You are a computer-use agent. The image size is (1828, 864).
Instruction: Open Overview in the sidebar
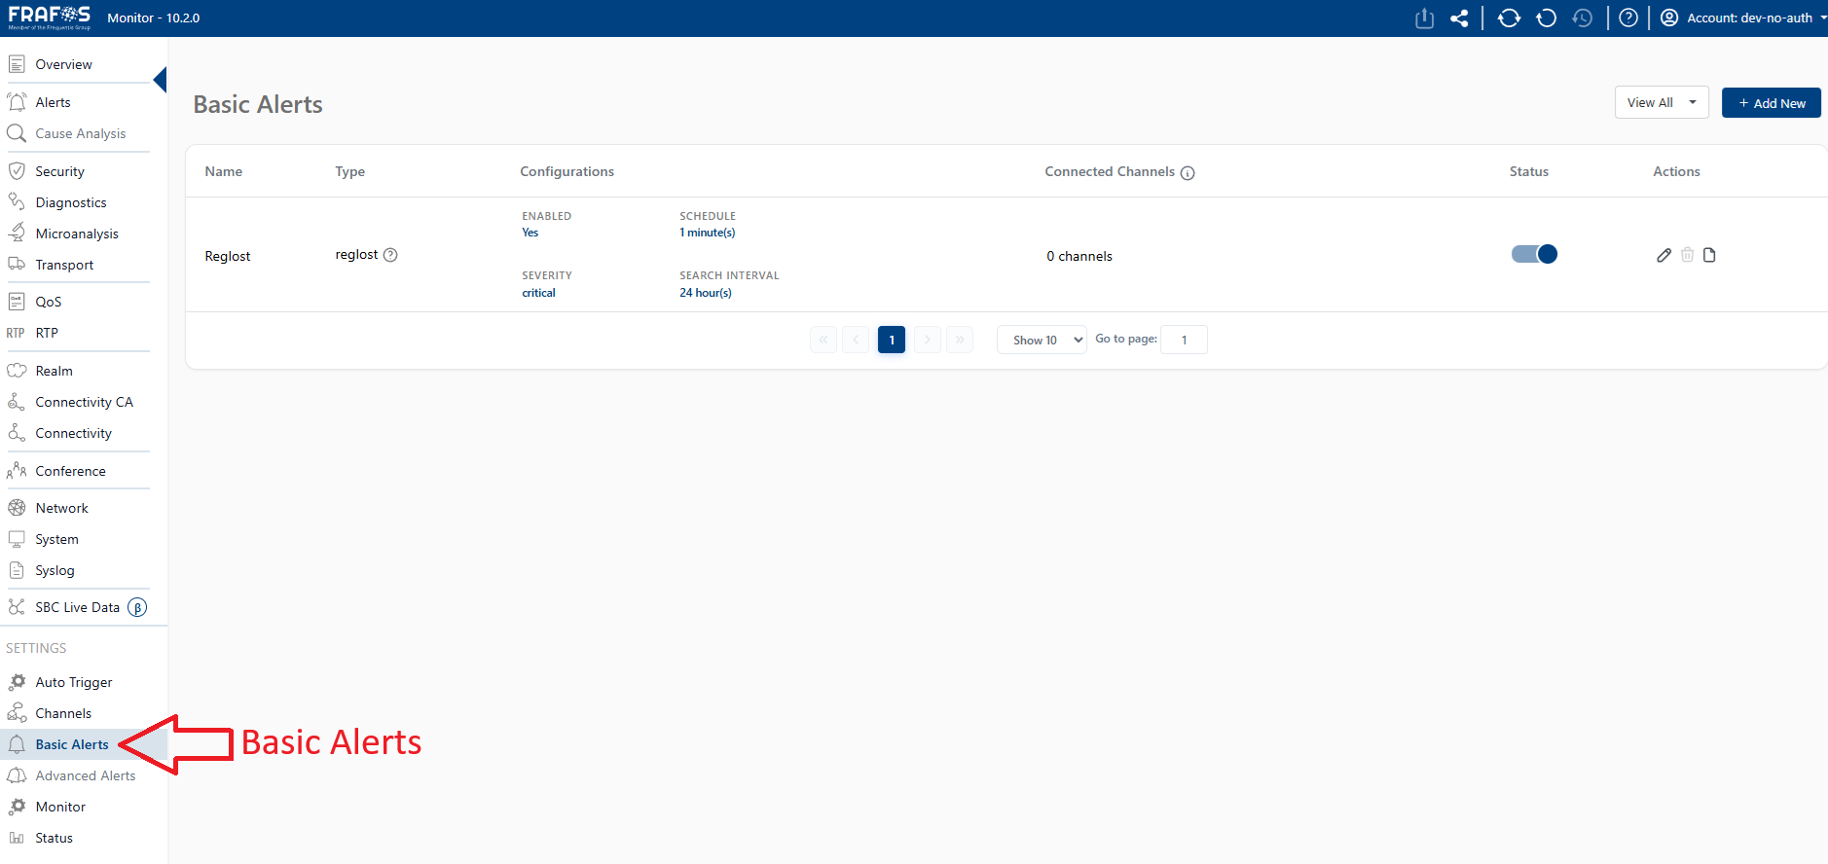click(x=63, y=64)
